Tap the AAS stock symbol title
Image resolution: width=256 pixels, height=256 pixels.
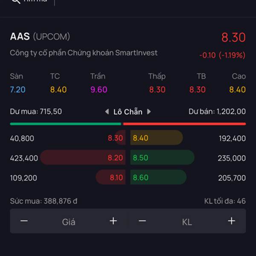pyautogui.click(x=20, y=37)
